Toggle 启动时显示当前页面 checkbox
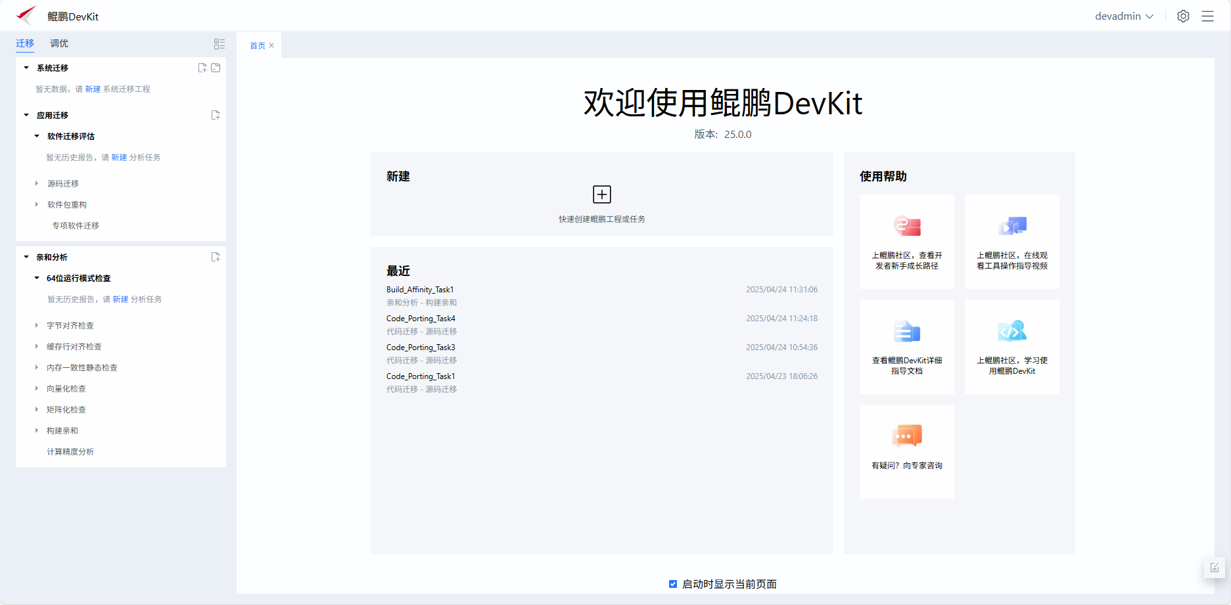The image size is (1231, 605). [673, 584]
